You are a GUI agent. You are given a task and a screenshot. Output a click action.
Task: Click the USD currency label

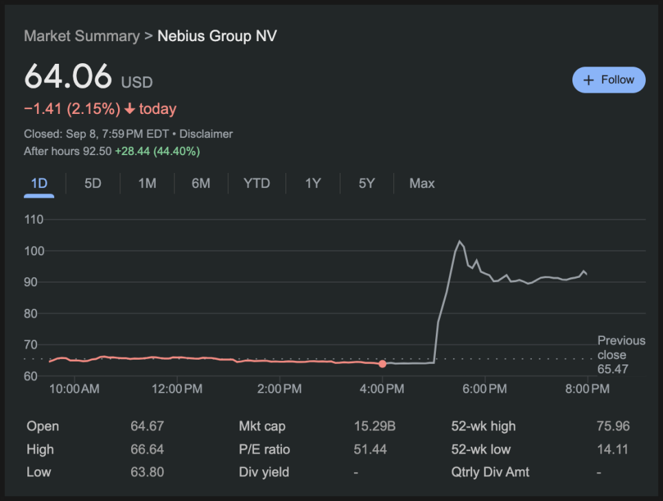137,82
